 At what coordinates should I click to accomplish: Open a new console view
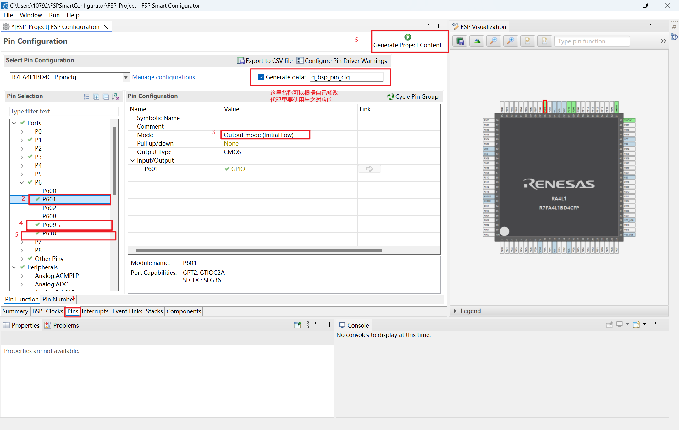click(x=636, y=325)
